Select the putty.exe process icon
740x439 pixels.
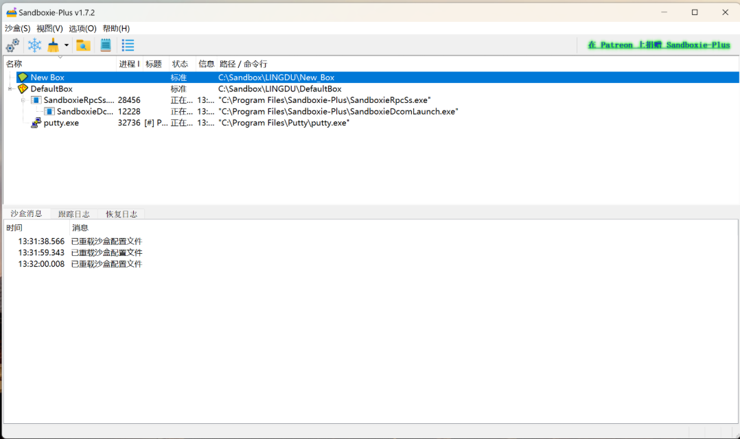[34, 122]
